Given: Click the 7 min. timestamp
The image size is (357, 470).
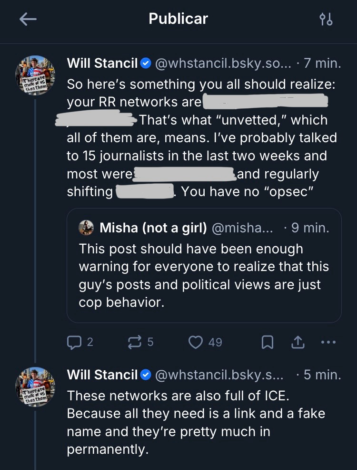Looking at the screenshot, I should click(322, 63).
